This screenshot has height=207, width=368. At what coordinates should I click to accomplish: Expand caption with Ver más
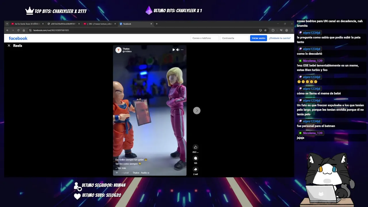pyautogui.click(x=122, y=168)
